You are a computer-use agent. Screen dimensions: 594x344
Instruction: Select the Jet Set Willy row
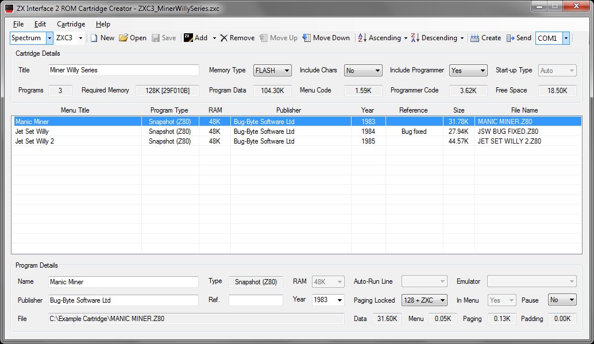pos(296,132)
